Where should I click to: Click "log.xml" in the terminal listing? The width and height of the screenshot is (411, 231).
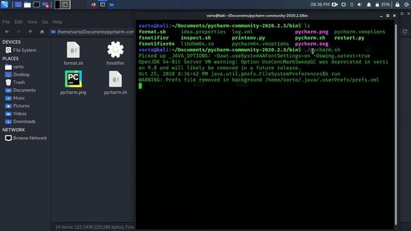click(x=242, y=32)
